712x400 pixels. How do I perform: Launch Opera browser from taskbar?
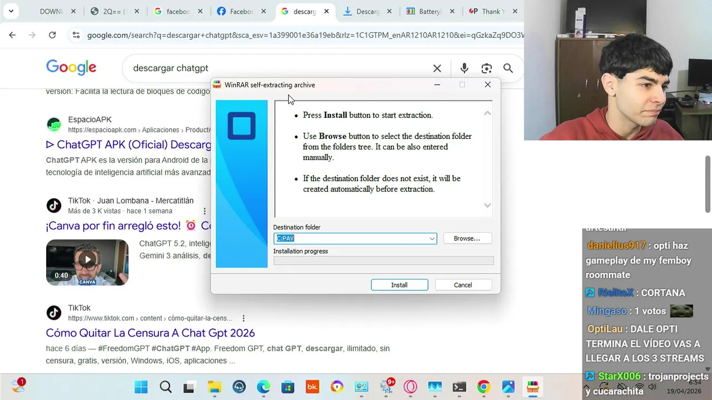pos(411,387)
